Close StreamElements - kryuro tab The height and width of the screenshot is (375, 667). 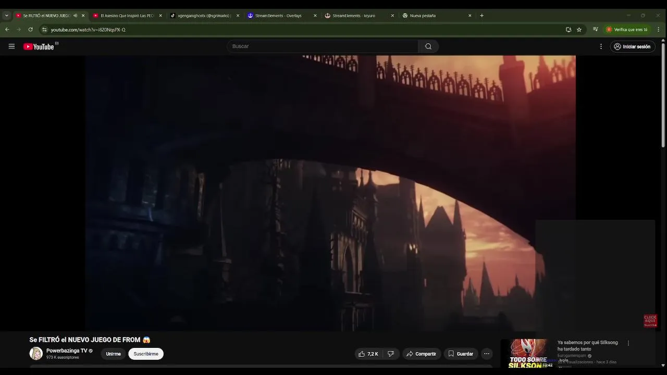(392, 16)
